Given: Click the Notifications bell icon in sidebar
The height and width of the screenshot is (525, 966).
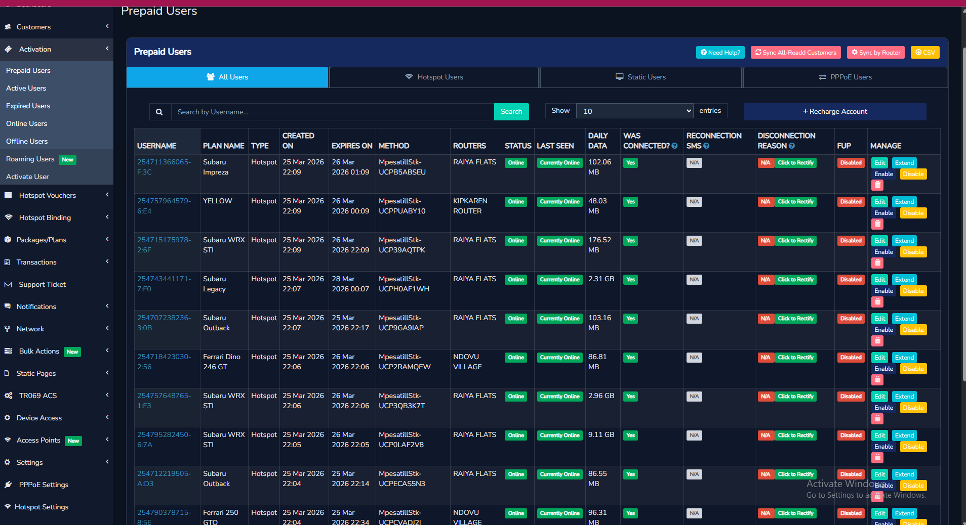Looking at the screenshot, I should pos(8,306).
